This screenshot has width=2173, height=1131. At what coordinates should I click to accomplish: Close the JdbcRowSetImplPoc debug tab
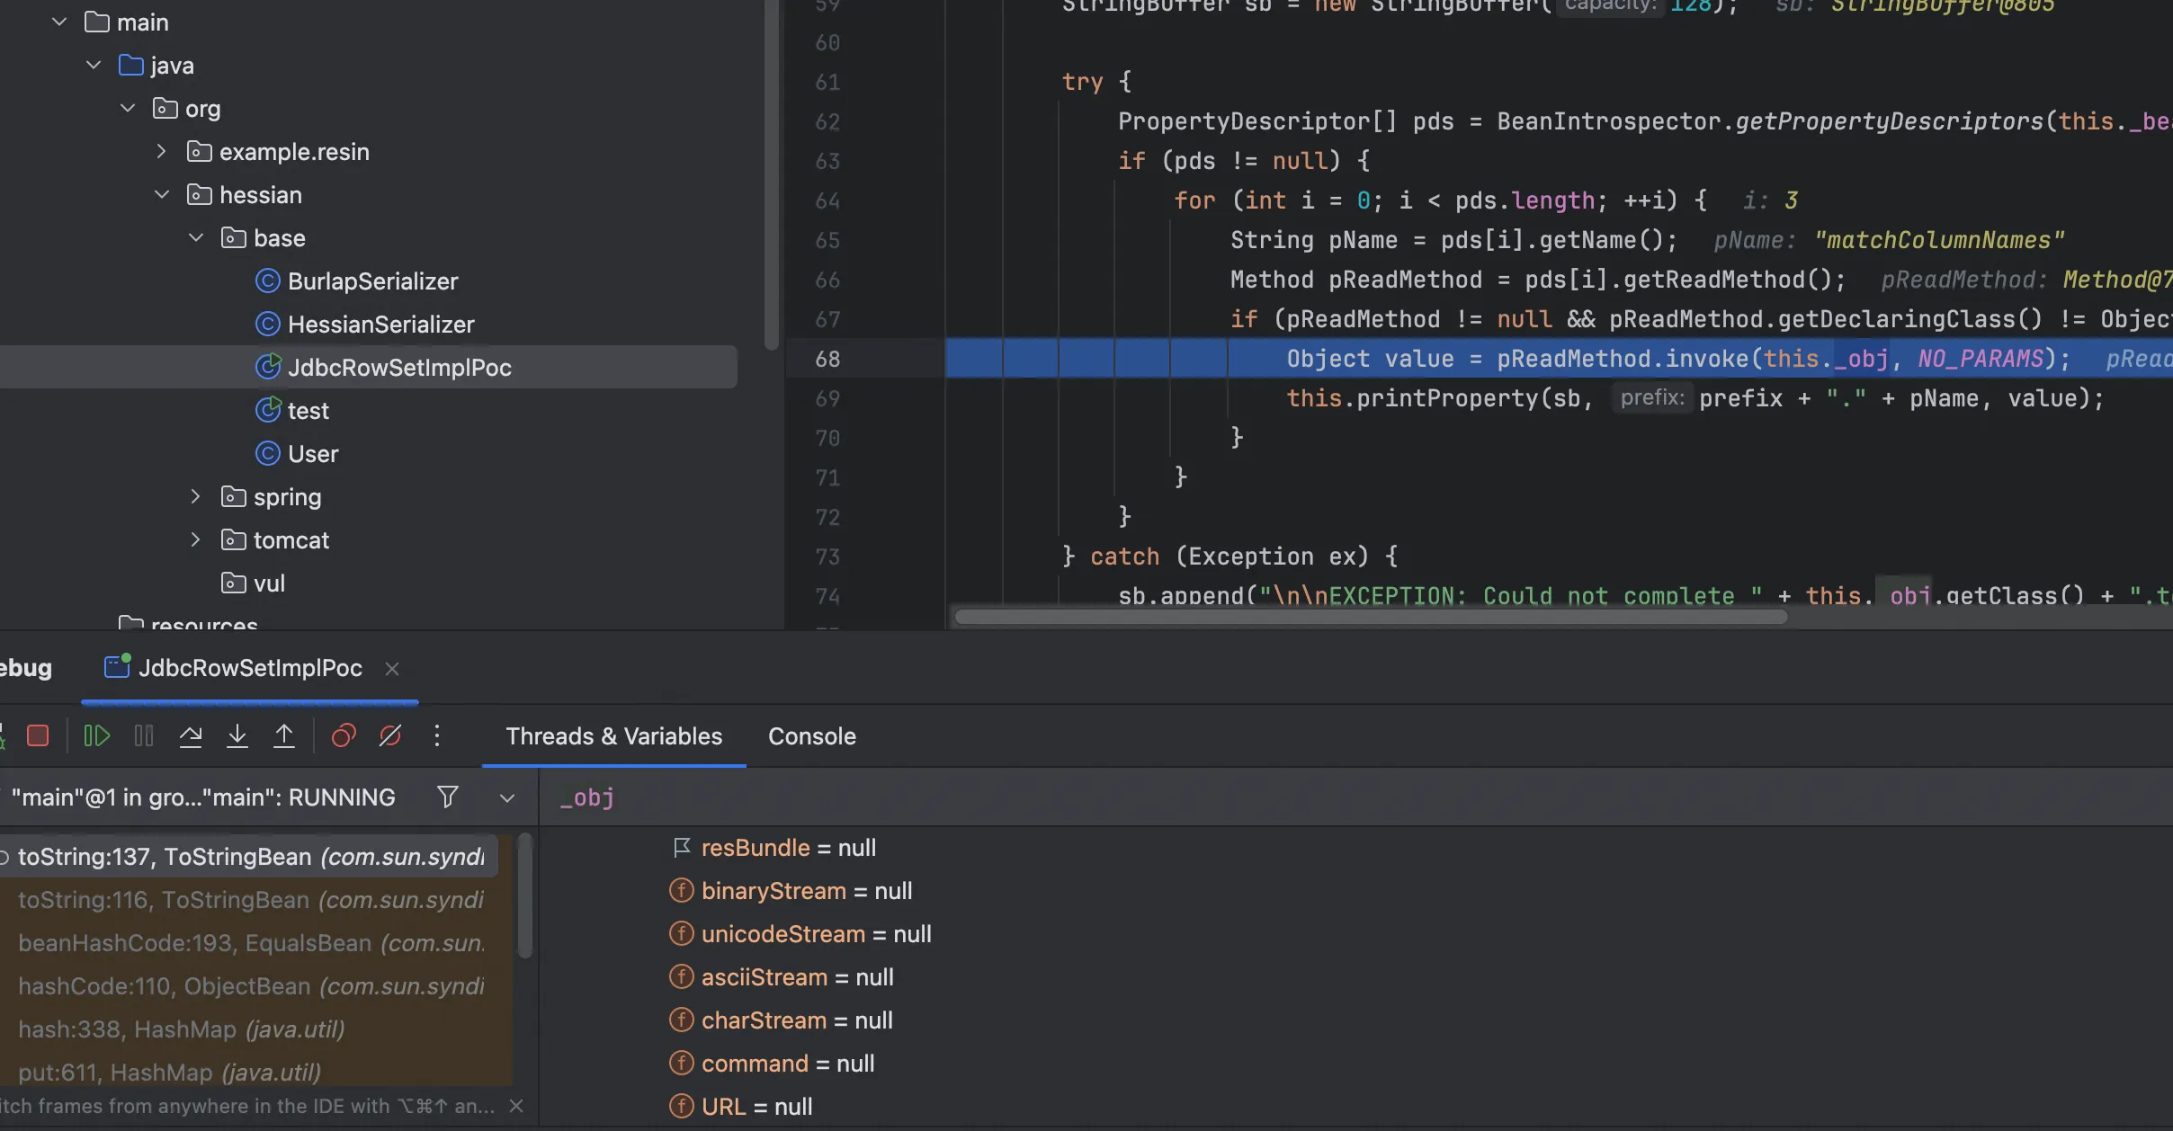pos(392,669)
